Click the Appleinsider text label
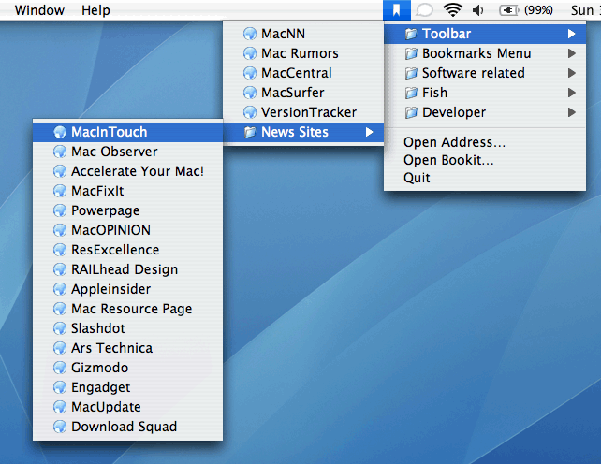This screenshot has width=601, height=464. pyautogui.click(x=110, y=289)
